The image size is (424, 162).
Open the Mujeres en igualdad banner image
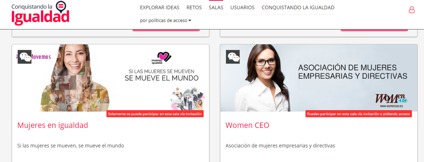[x=110, y=78]
